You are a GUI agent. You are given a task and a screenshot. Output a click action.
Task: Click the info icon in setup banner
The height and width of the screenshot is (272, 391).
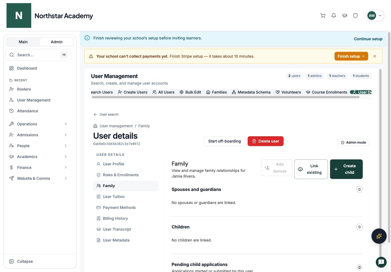tap(87, 38)
